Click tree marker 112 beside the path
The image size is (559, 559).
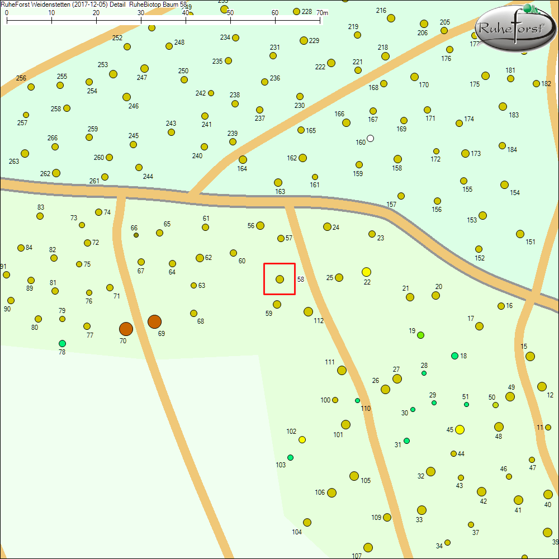pyautogui.click(x=308, y=311)
